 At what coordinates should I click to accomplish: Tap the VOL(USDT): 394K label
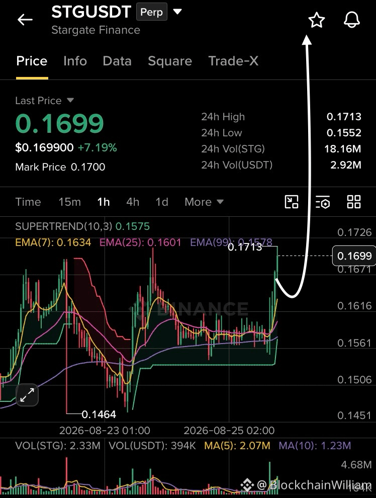point(152,446)
